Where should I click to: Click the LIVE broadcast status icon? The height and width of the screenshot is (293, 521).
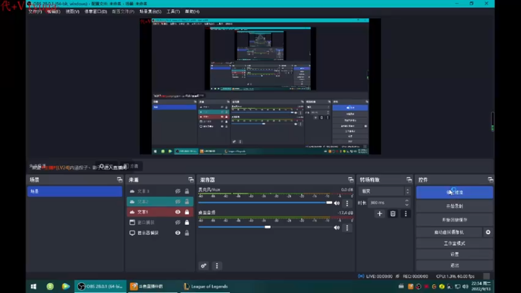(361, 276)
